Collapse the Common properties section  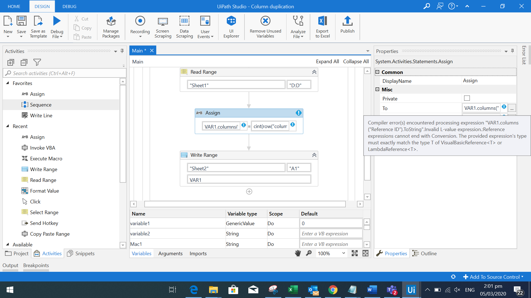pos(377,72)
